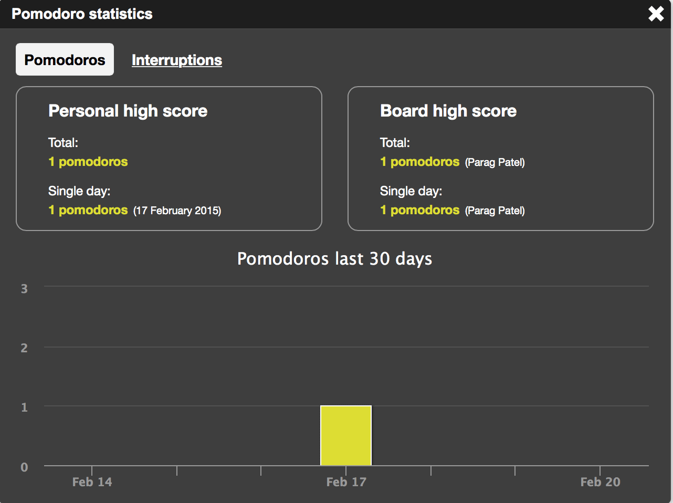The width and height of the screenshot is (673, 503).
Task: Click personal Total '1 pomodoros' value
Action: pyautogui.click(x=88, y=162)
